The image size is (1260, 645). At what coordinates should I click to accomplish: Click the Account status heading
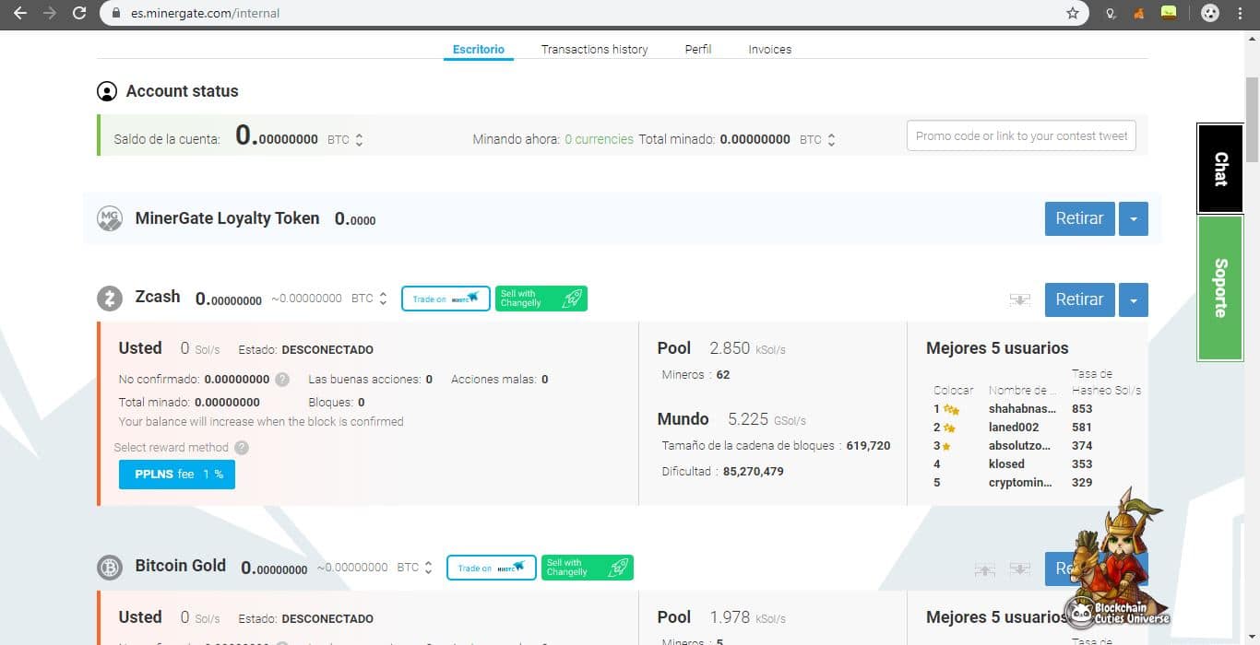(x=183, y=91)
